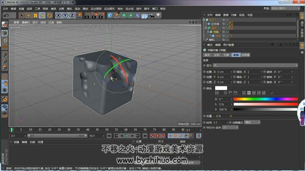The image size is (305, 171).
Task: Toggle the X axis lock
Action: 58,15
